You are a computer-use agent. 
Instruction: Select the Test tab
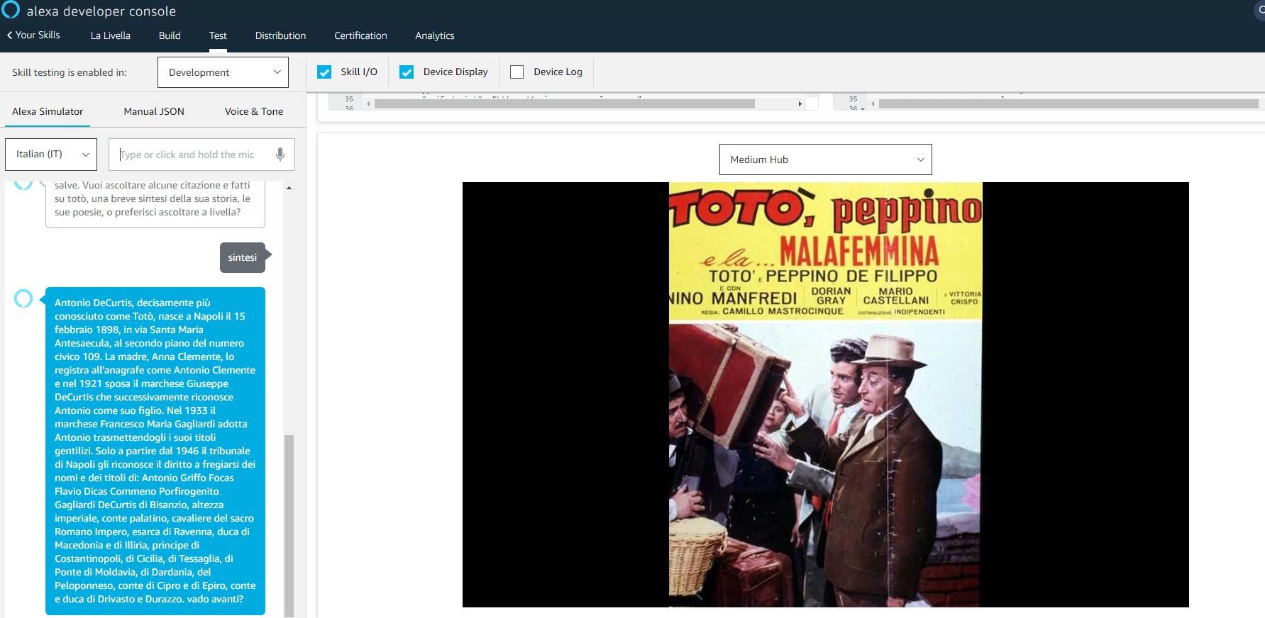click(218, 35)
